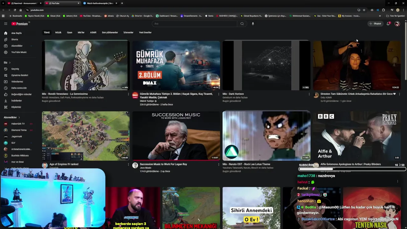Open the notifications bell
Image resolution: width=407 pixels, height=229 pixels.
[388, 24]
